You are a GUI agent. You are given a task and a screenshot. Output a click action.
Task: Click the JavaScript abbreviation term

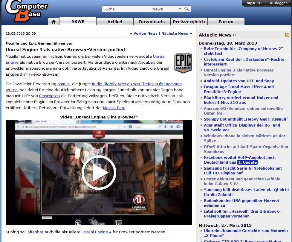click(x=92, y=68)
